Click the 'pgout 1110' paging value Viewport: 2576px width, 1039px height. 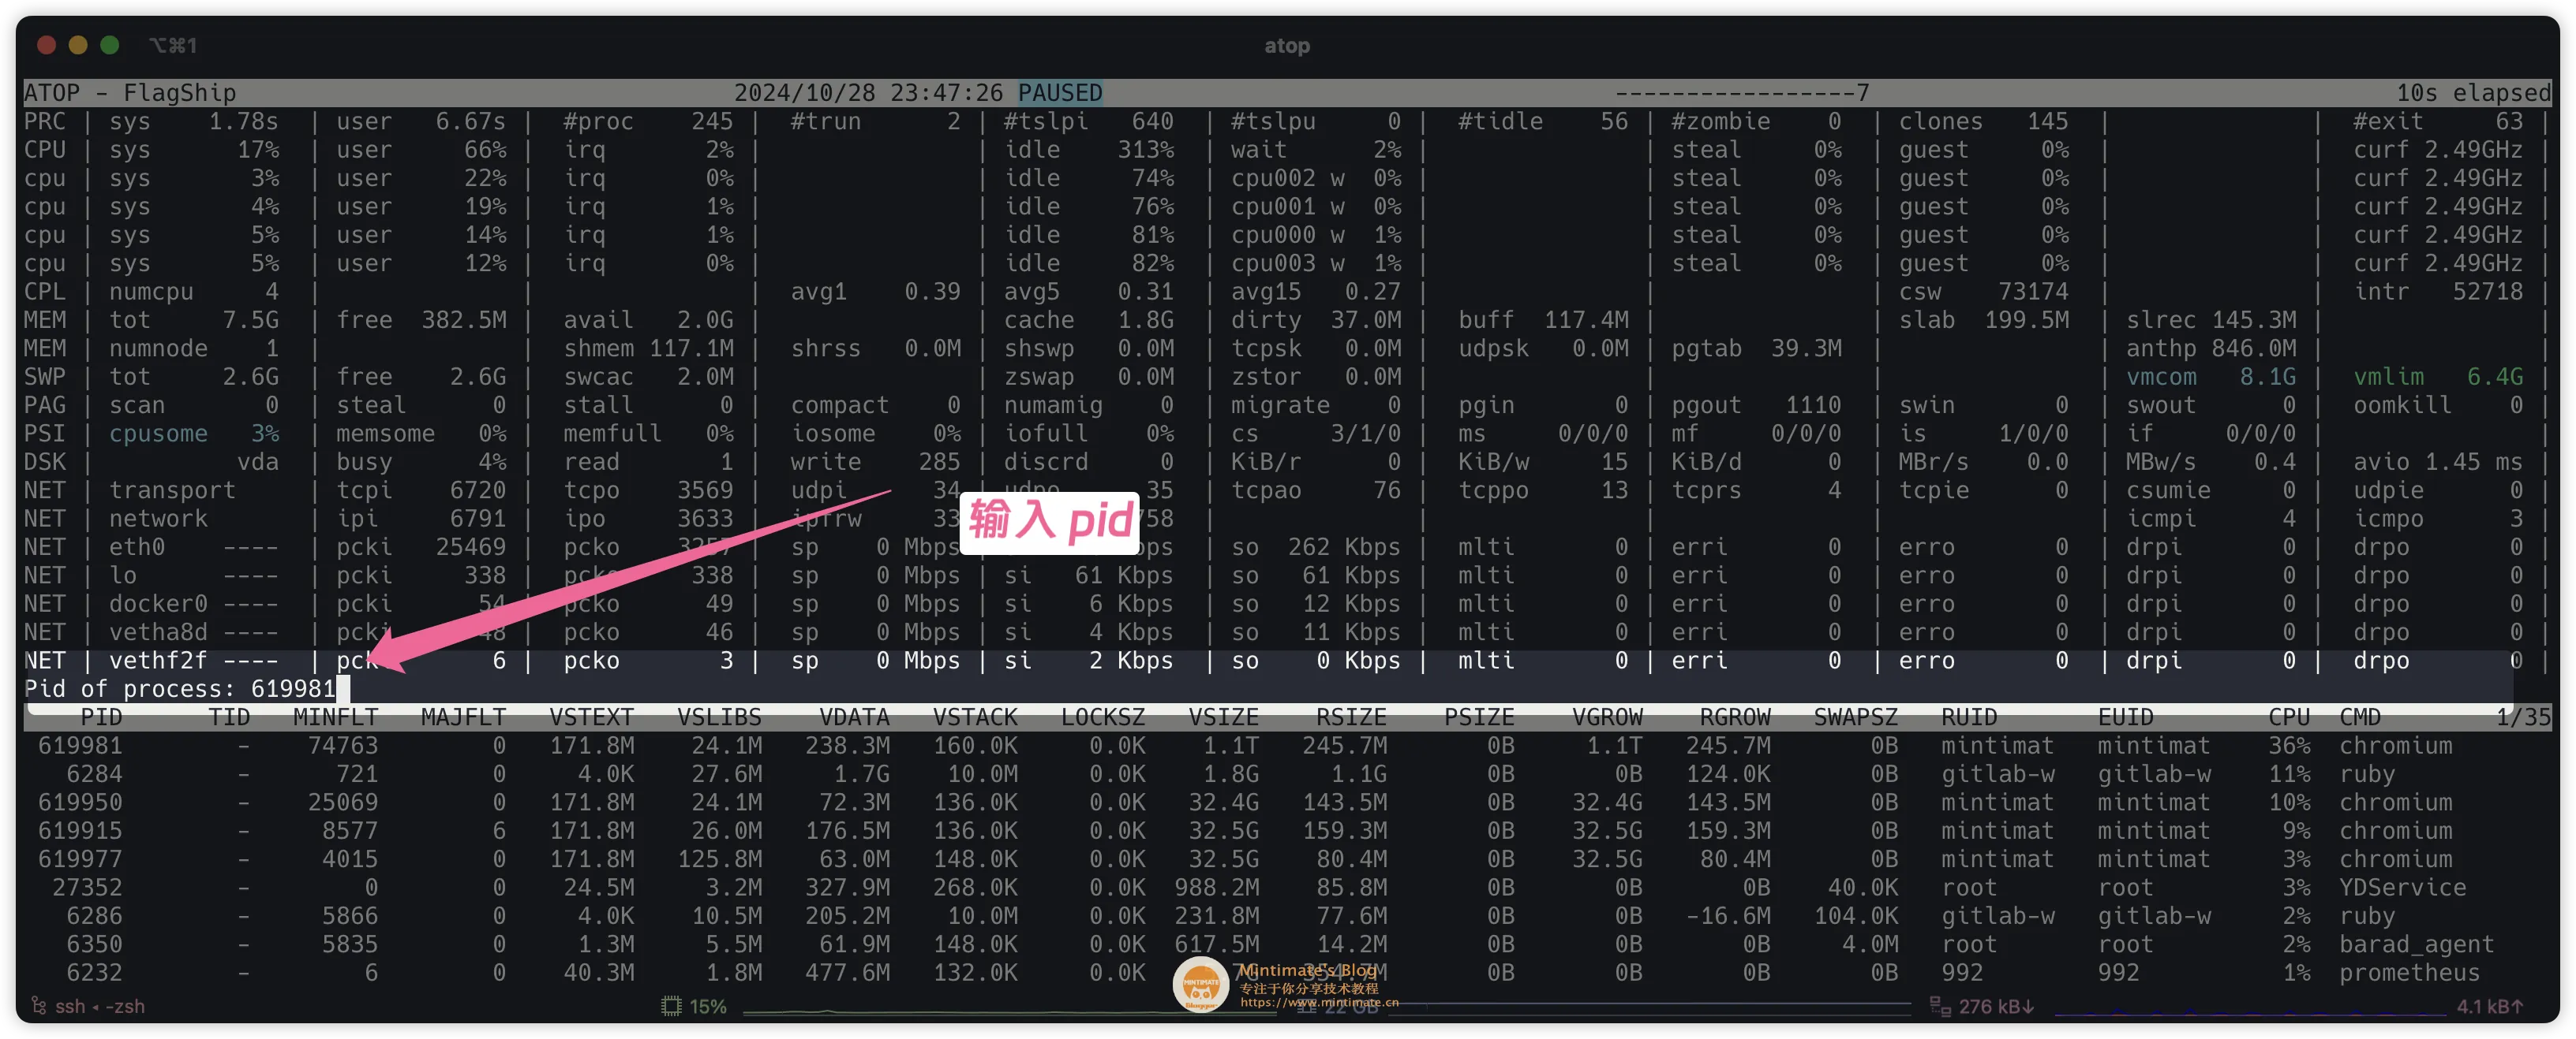[x=1756, y=406]
